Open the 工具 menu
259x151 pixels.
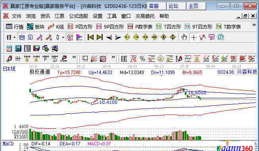pyautogui.click(x=112, y=16)
